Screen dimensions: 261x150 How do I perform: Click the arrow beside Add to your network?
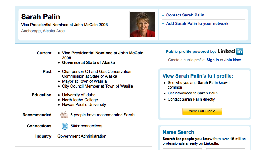click(x=163, y=24)
